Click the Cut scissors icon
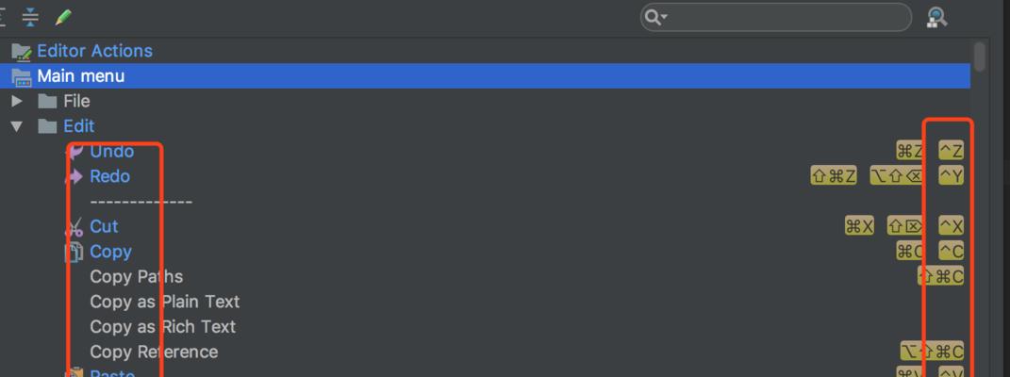 (x=75, y=227)
